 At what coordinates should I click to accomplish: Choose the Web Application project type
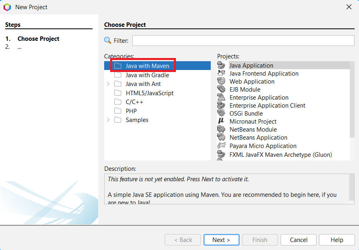click(252, 81)
